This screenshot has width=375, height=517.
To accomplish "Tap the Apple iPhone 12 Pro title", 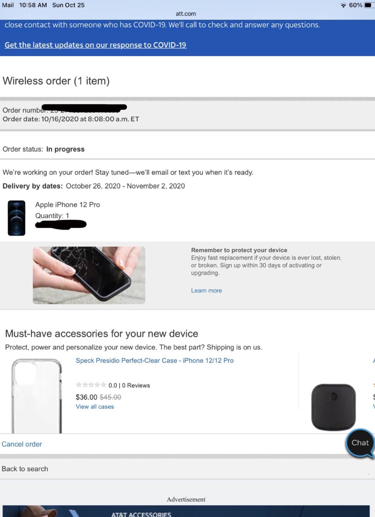I will tap(68, 205).
